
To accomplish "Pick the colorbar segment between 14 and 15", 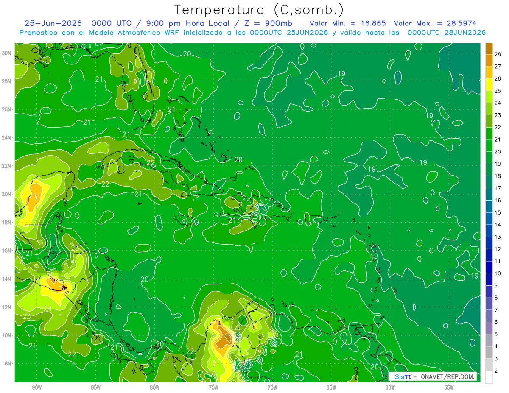I will coord(489,218).
